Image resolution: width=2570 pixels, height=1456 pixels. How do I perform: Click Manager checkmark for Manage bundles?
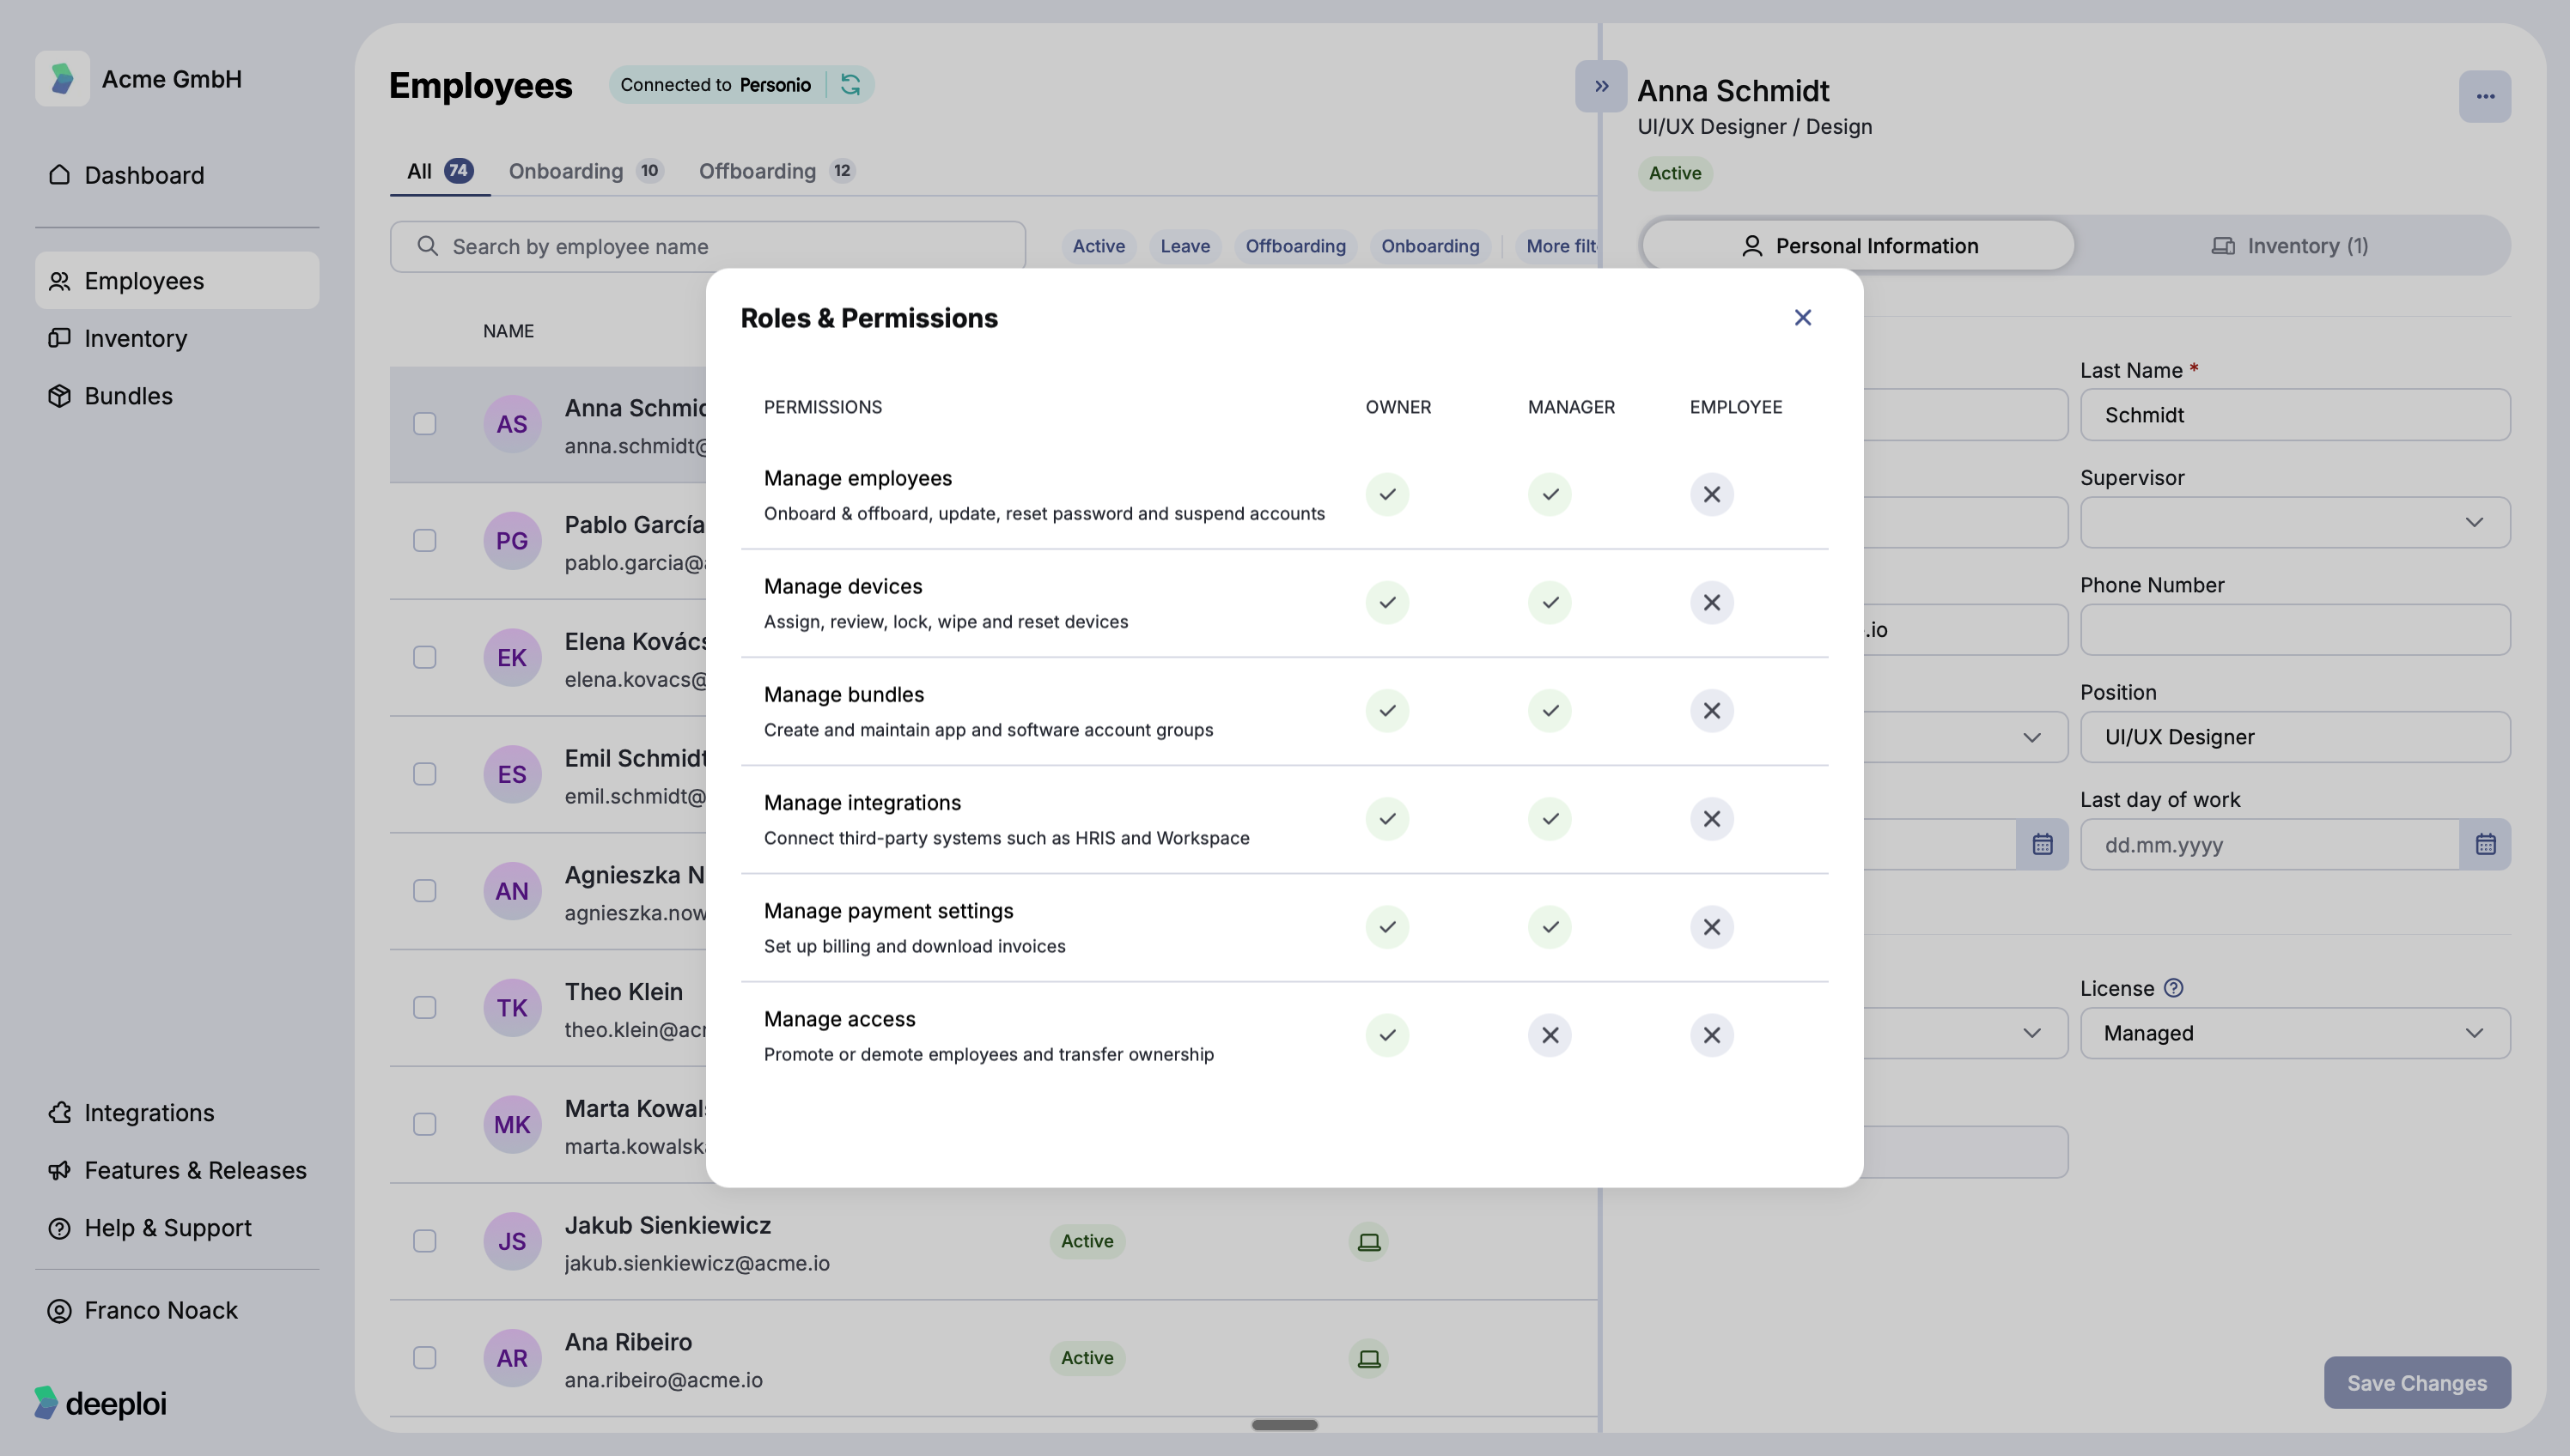1549,711
